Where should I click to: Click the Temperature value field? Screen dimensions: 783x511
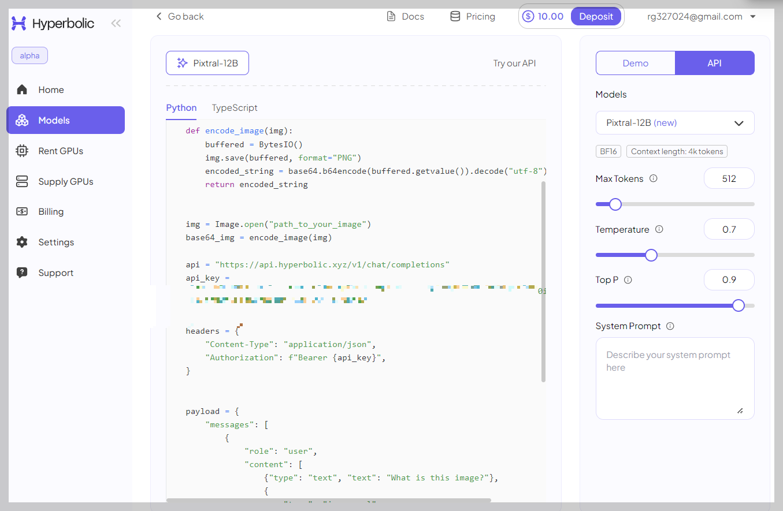[x=729, y=229]
